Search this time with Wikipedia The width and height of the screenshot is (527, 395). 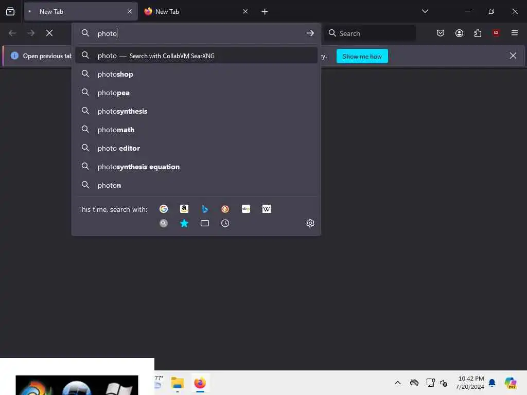pos(267,209)
